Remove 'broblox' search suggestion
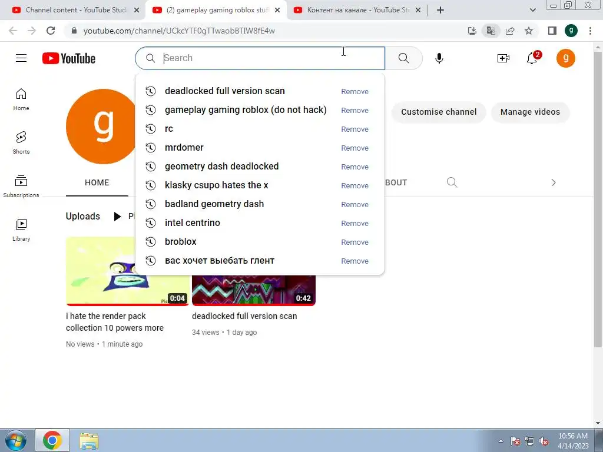Viewport: 603px width, 452px height. pyautogui.click(x=354, y=242)
